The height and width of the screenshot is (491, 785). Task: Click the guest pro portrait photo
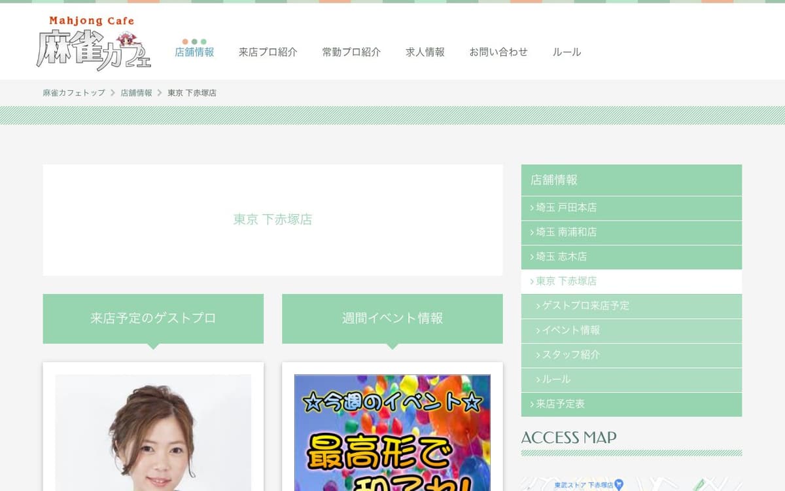click(153, 433)
